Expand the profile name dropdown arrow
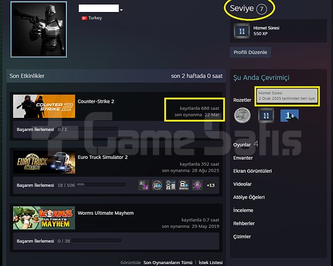The width and height of the screenshot is (333, 266). click(121, 9)
